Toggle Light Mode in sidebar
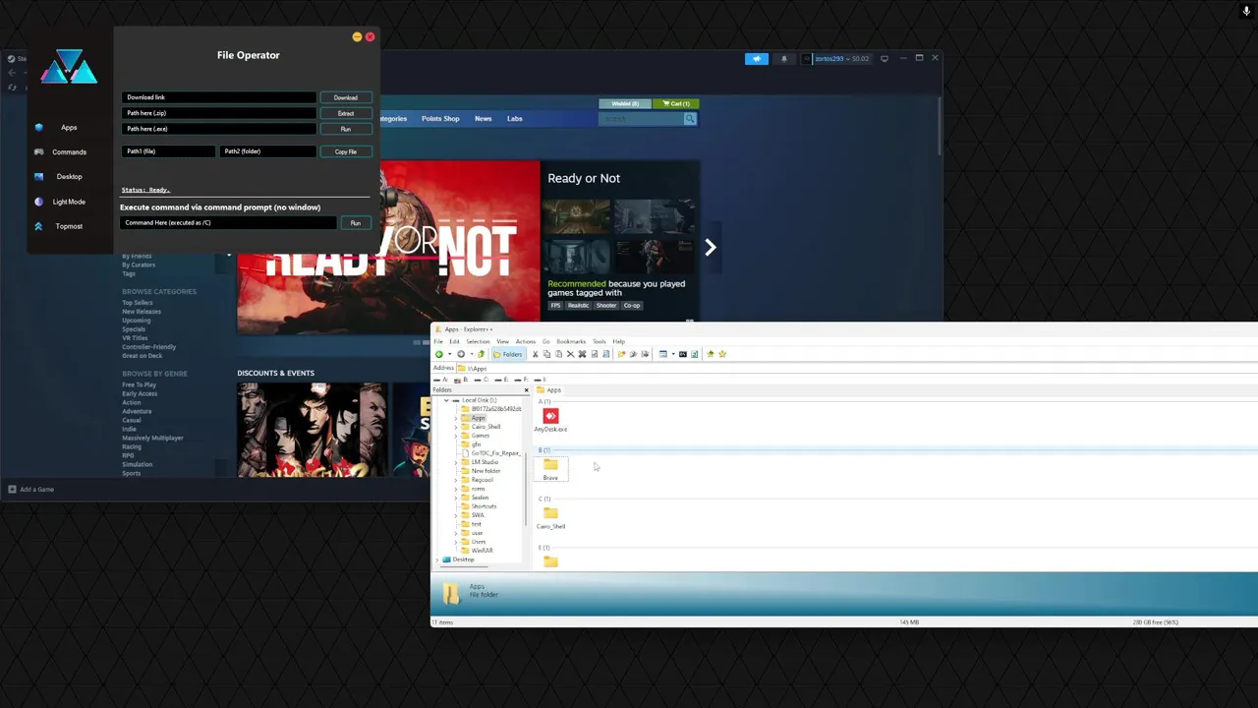Screen dimensions: 1258x708 [68, 202]
